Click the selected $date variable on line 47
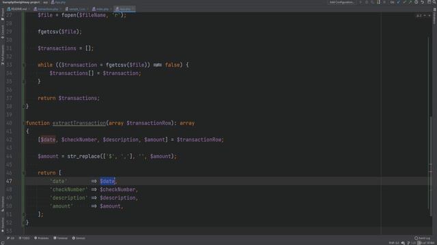The width and height of the screenshot is (437, 245). coord(108,181)
